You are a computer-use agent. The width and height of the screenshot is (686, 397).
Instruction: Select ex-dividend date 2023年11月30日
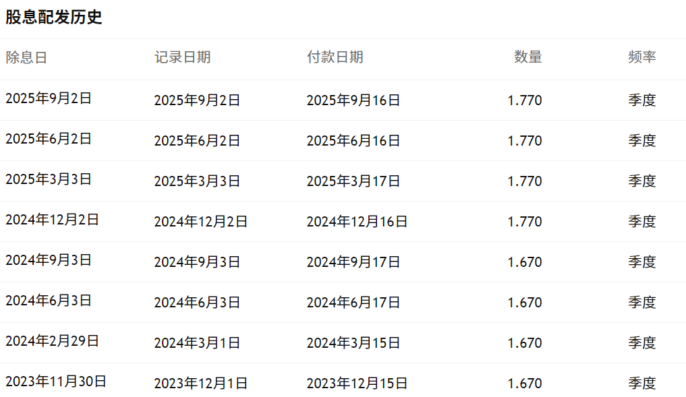click(x=56, y=381)
